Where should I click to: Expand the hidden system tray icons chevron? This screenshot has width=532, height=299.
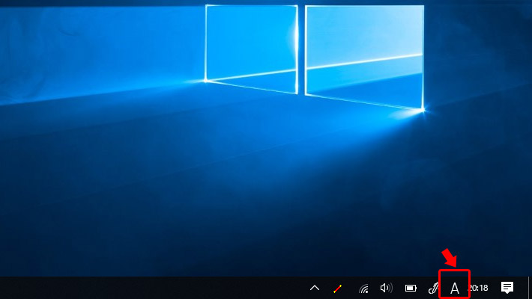tap(315, 289)
